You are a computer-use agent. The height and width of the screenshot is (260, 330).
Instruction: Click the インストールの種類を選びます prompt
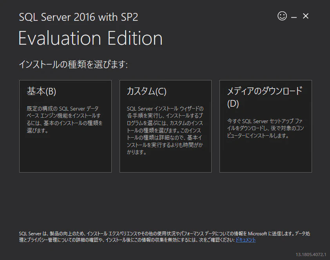point(73,64)
